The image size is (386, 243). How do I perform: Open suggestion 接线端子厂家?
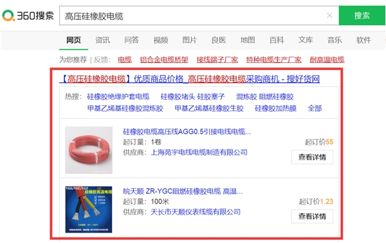click(217, 60)
